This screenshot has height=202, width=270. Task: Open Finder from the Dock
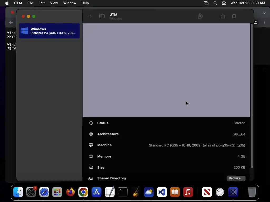pyautogui.click(x=18, y=192)
